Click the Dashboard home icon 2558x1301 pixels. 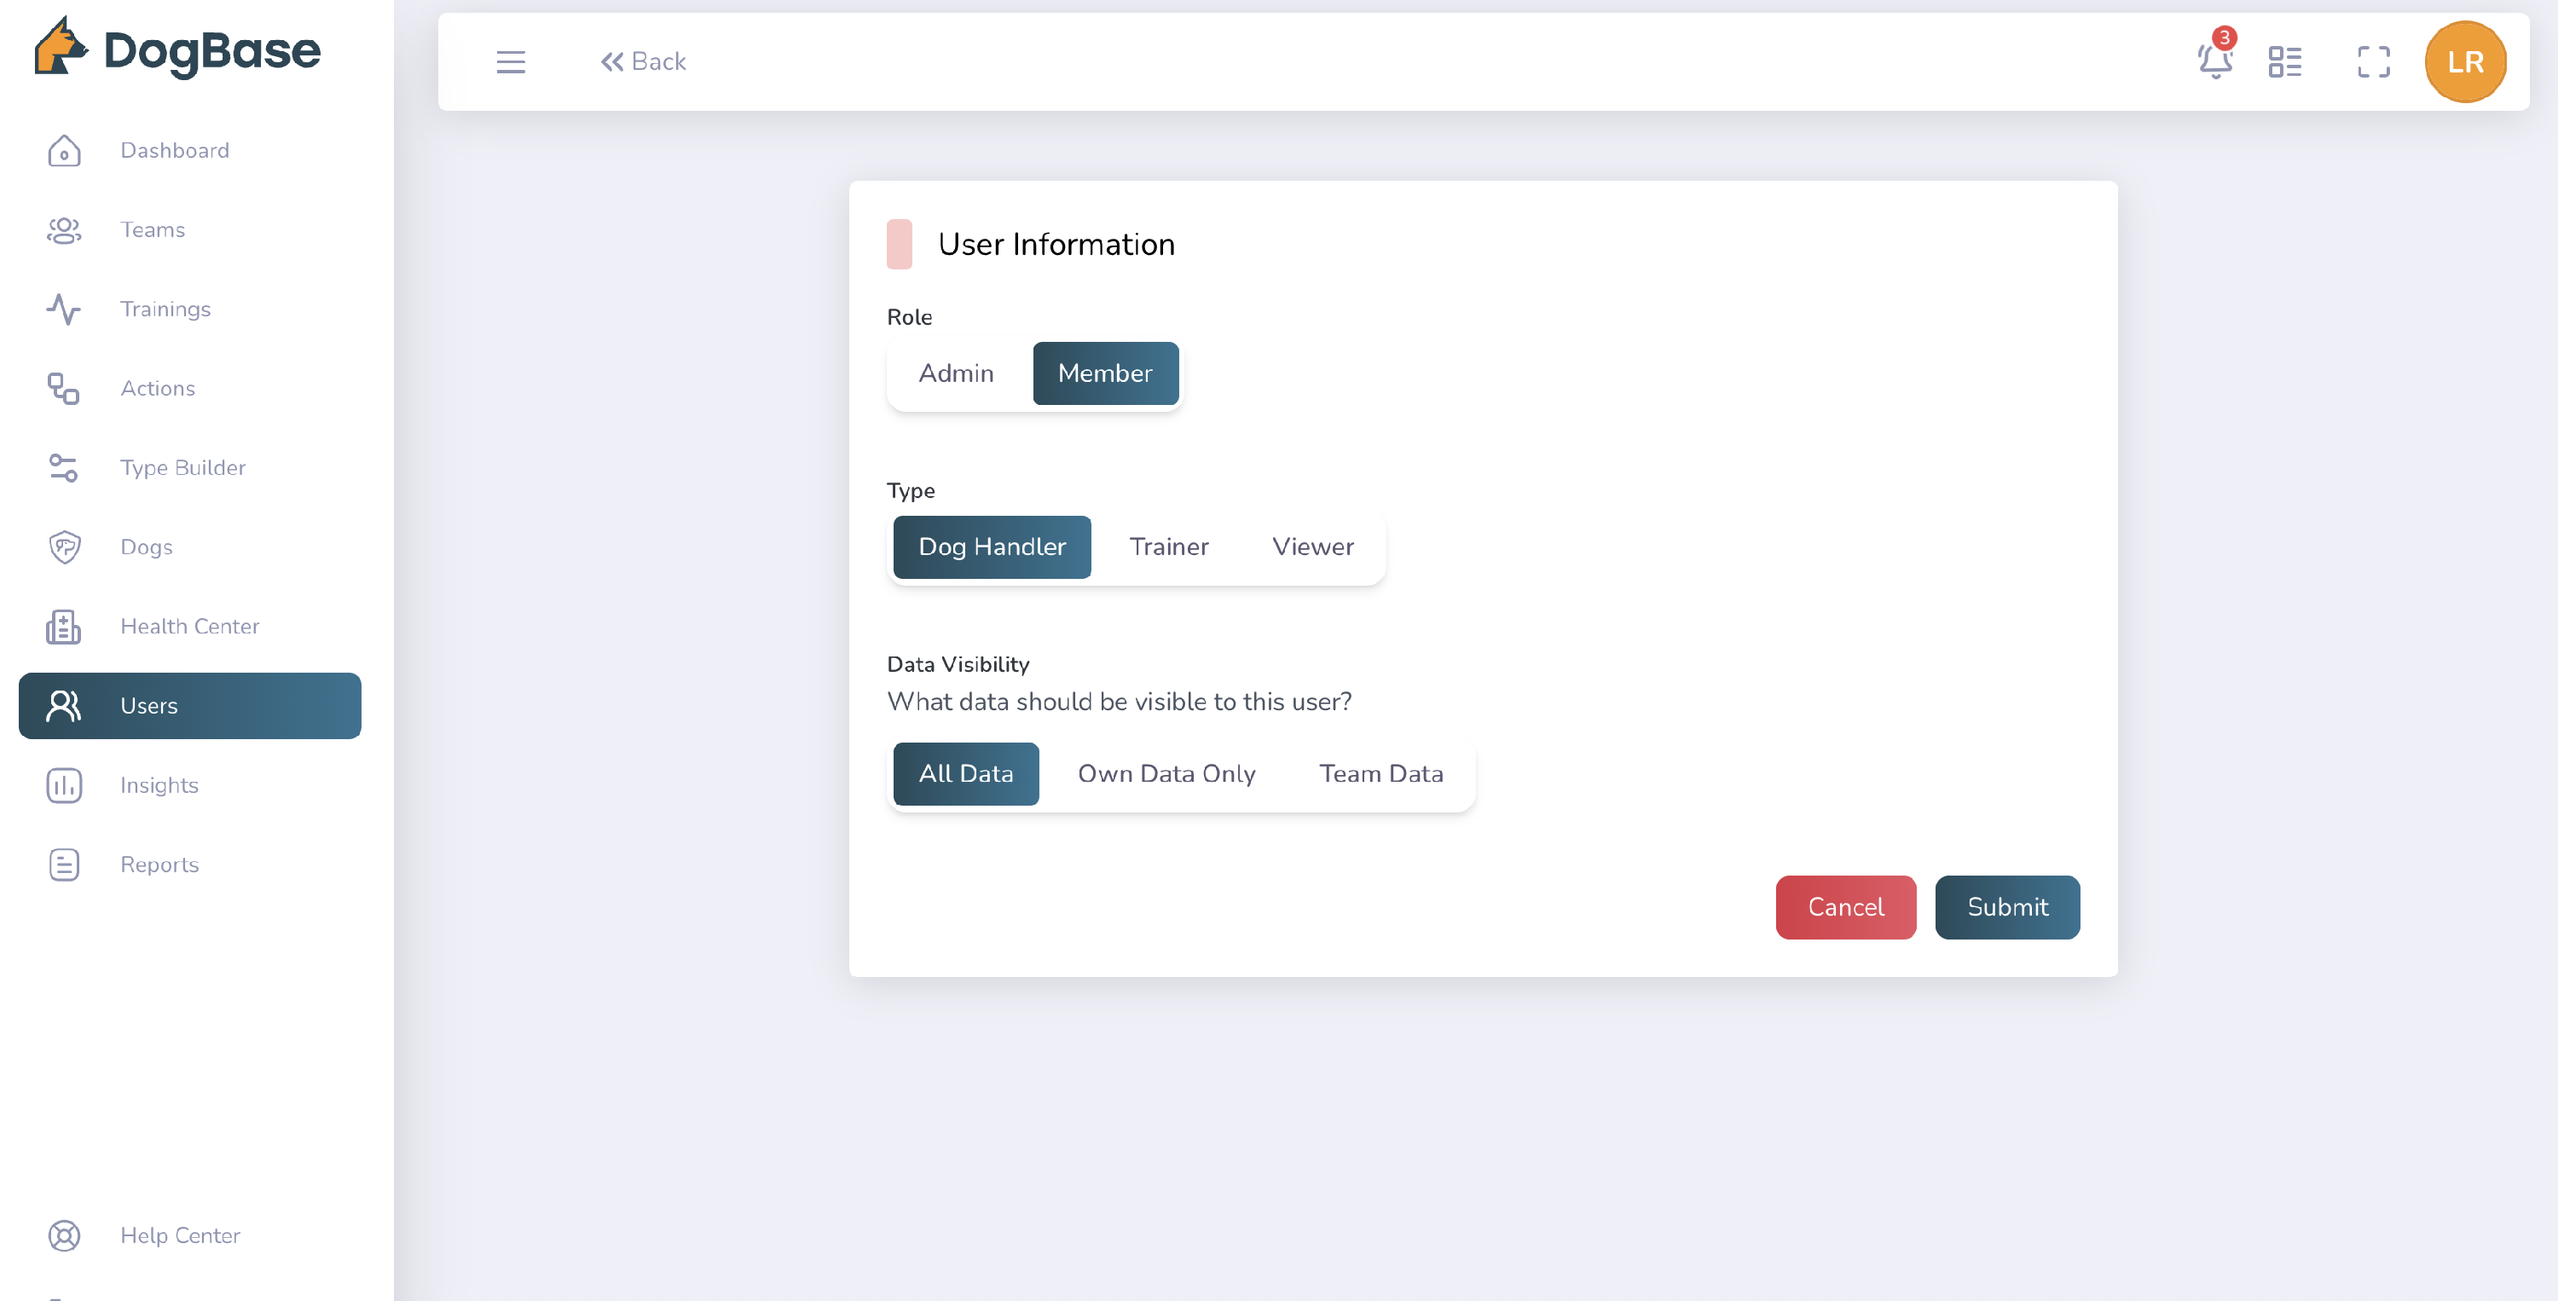[x=64, y=150]
